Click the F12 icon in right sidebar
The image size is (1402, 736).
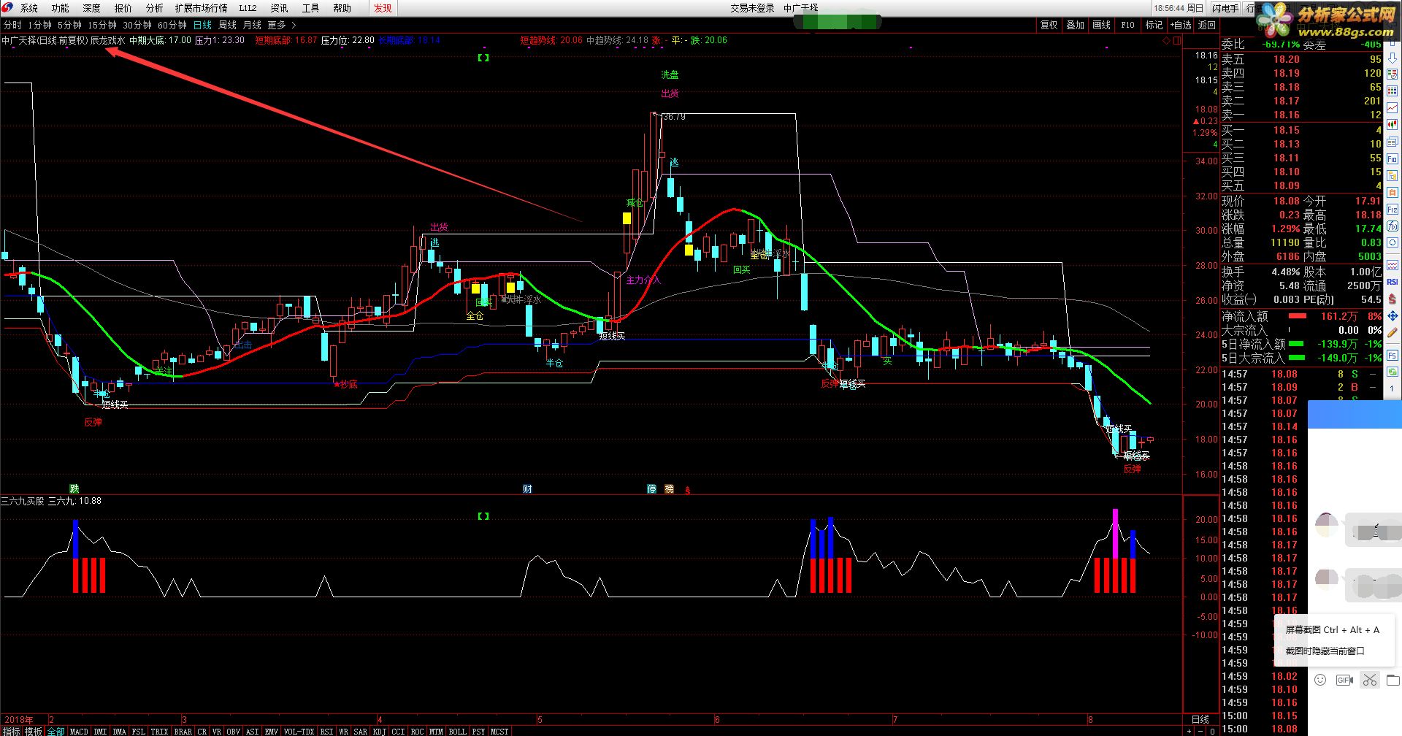click(x=1393, y=208)
